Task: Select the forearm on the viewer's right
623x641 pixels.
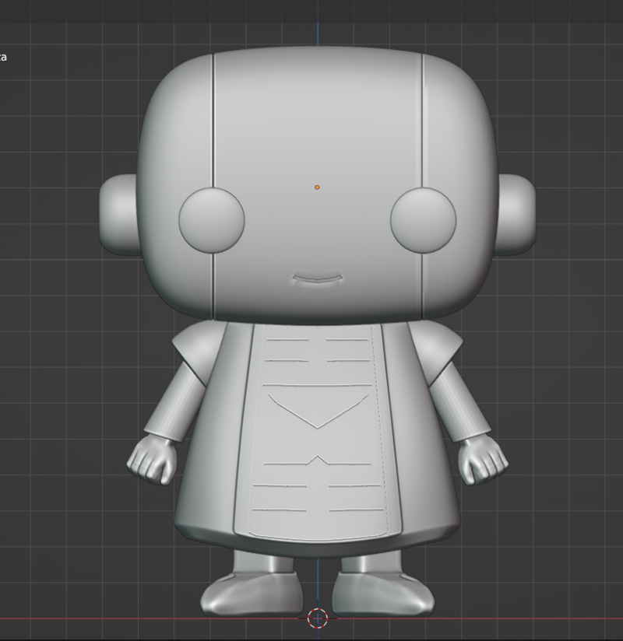Action: point(459,401)
